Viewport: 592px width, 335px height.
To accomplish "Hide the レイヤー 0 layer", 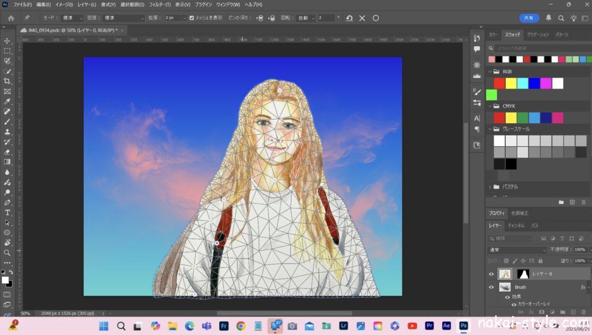I will [492, 274].
